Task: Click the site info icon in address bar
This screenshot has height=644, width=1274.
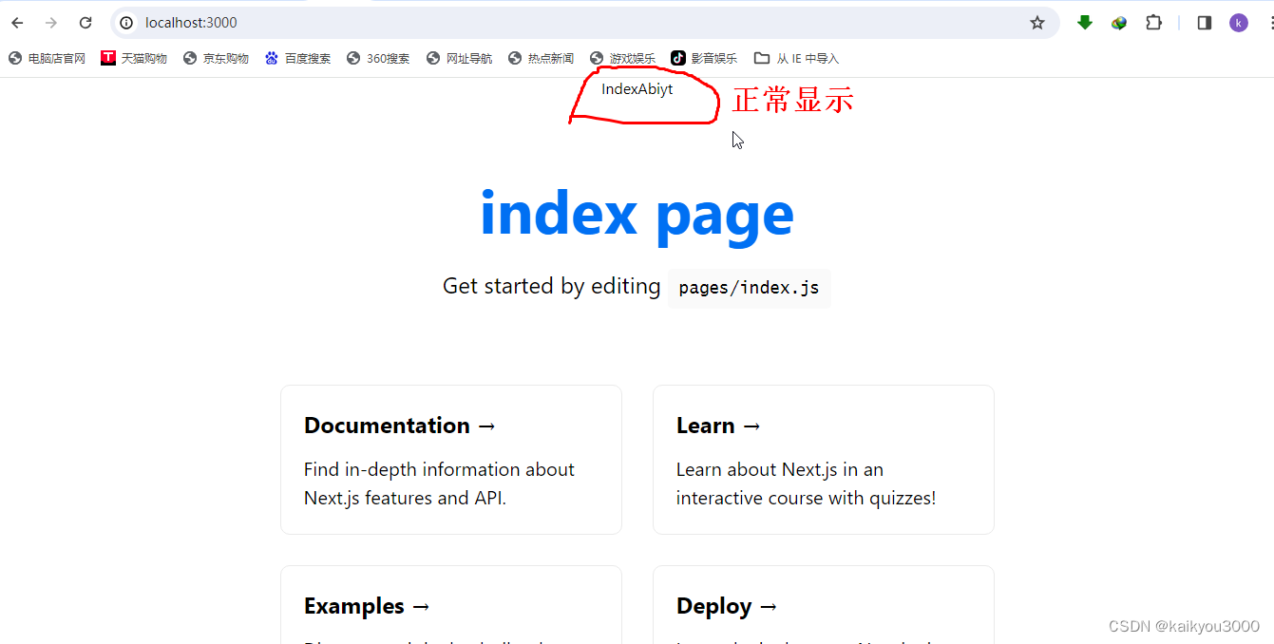Action: click(124, 22)
